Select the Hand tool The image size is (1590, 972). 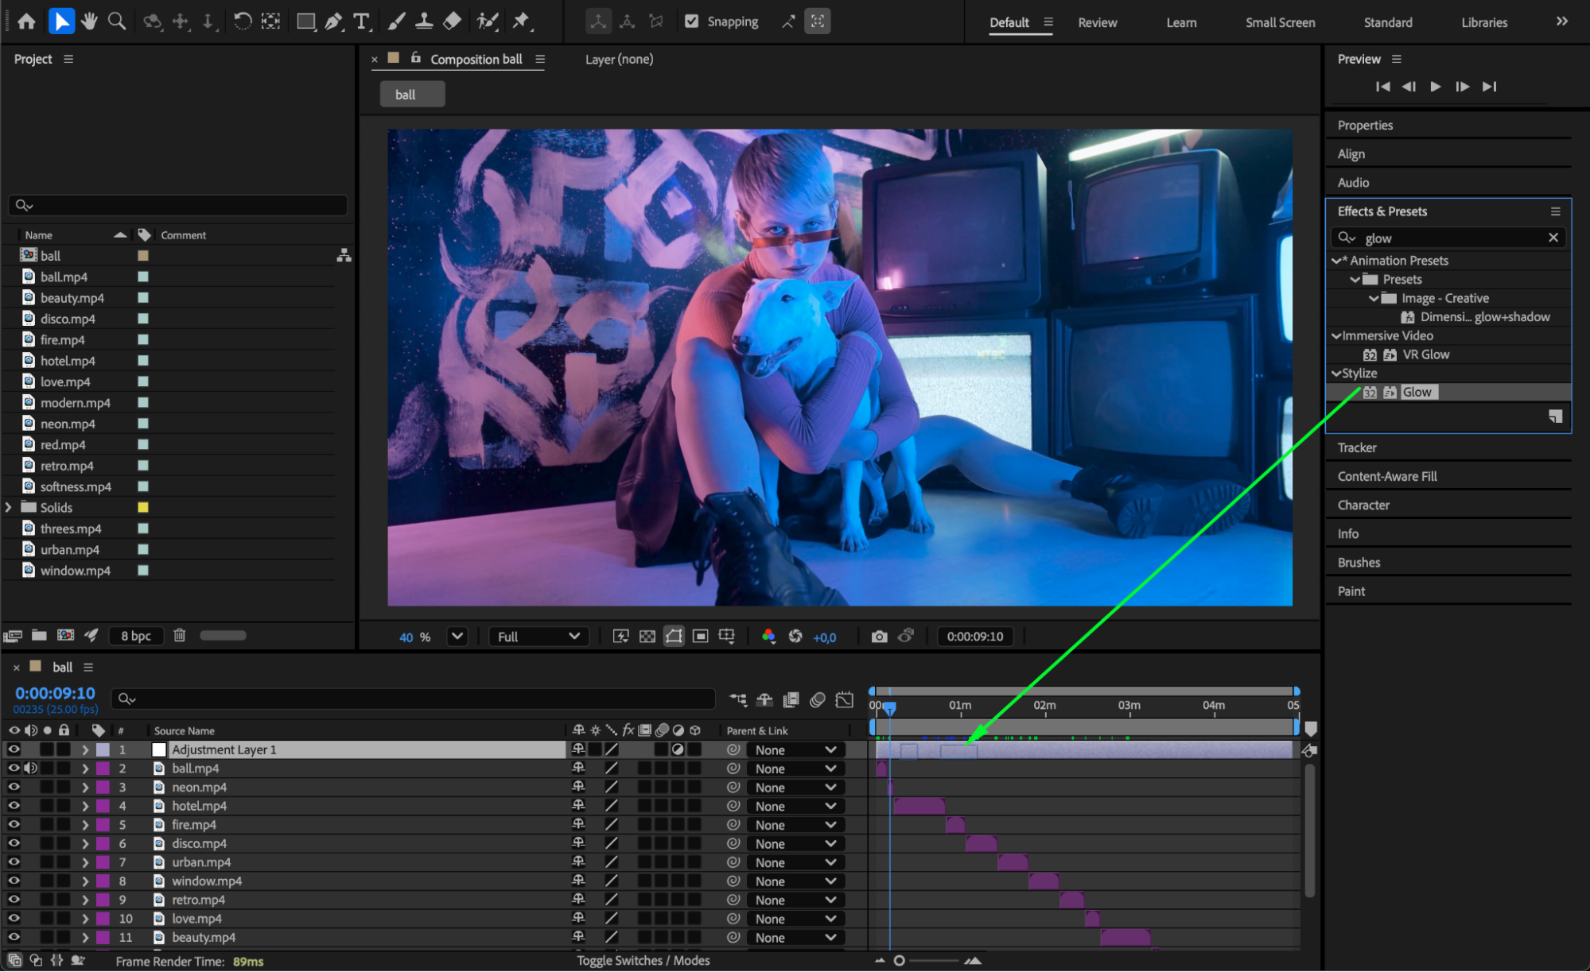click(x=89, y=21)
